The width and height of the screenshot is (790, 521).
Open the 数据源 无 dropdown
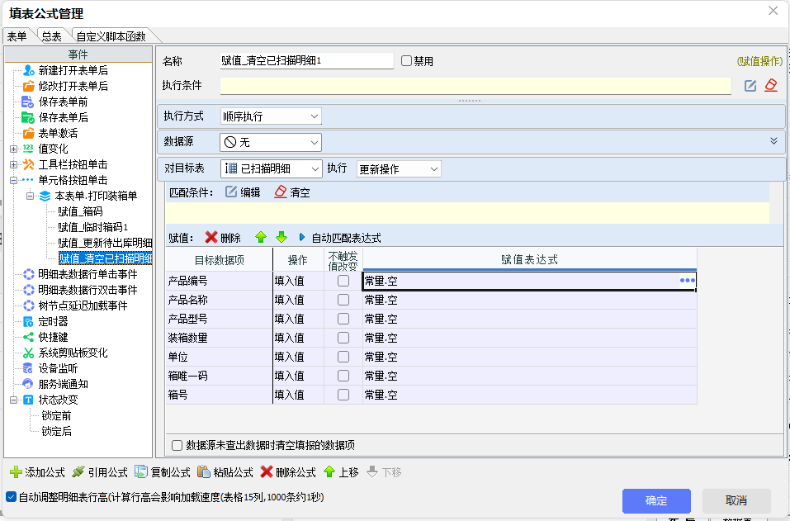click(x=271, y=142)
